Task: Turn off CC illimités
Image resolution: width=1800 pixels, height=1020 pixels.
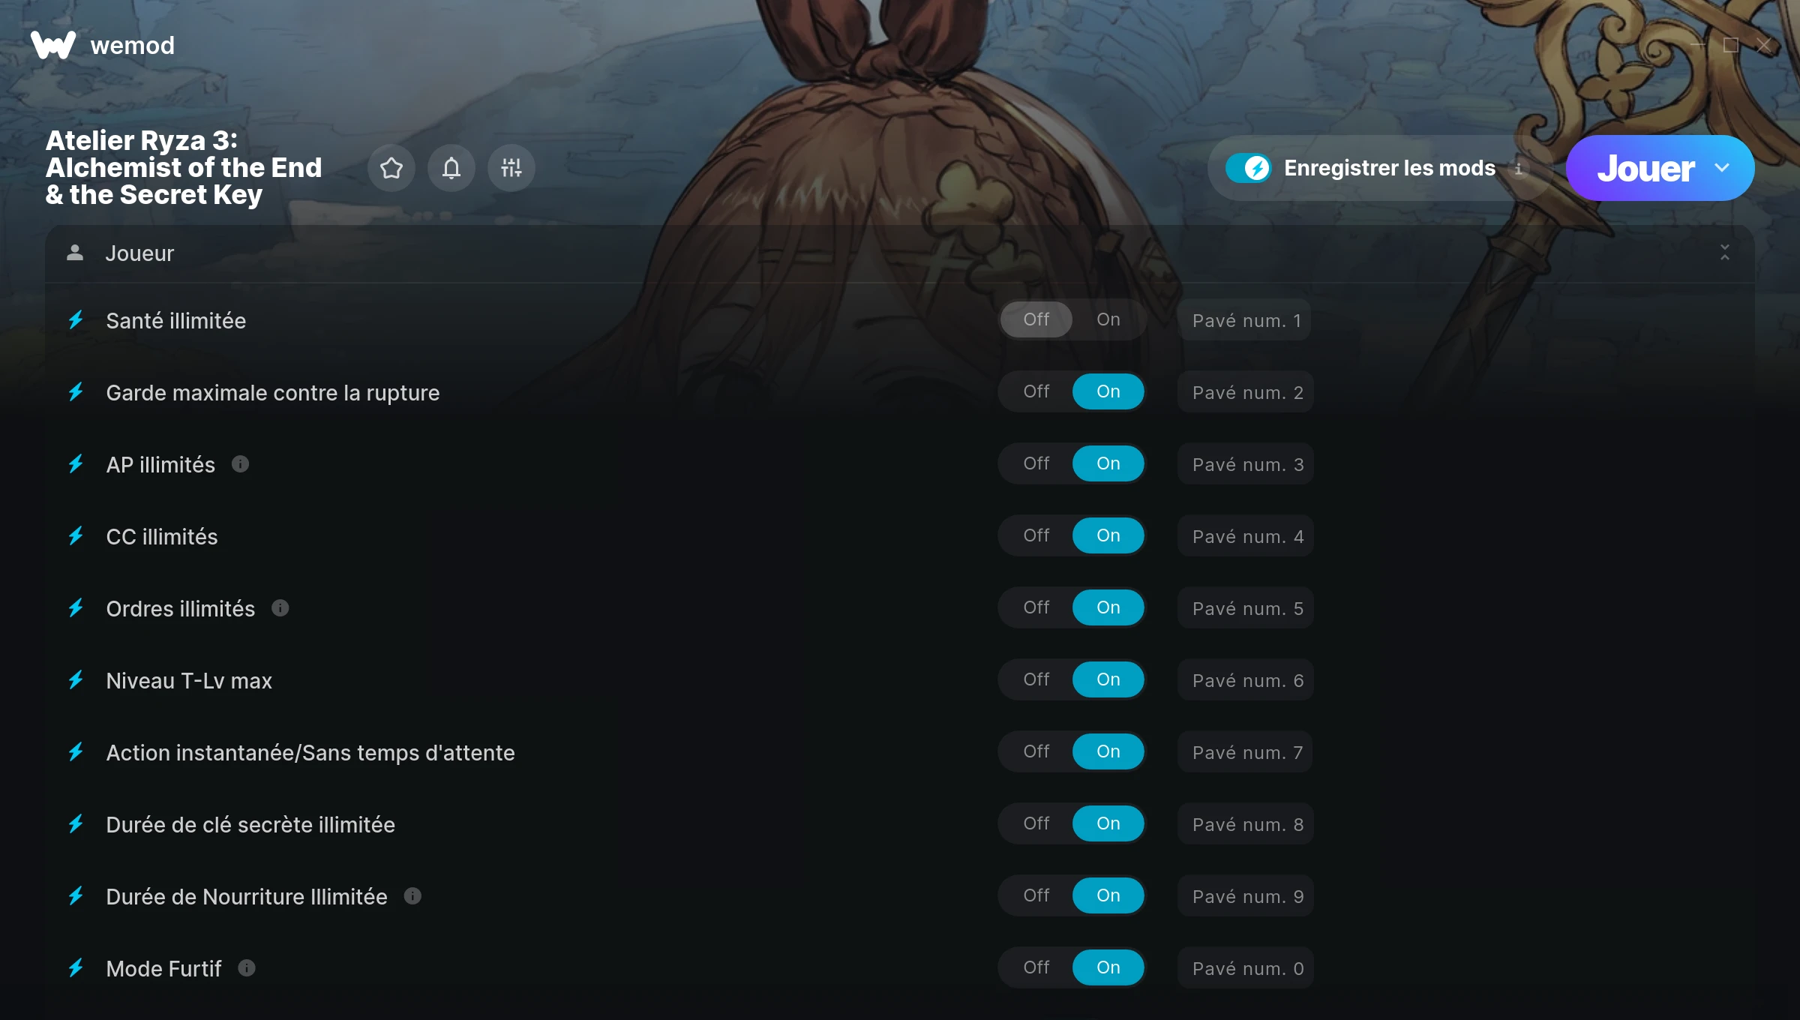Action: [1036, 535]
